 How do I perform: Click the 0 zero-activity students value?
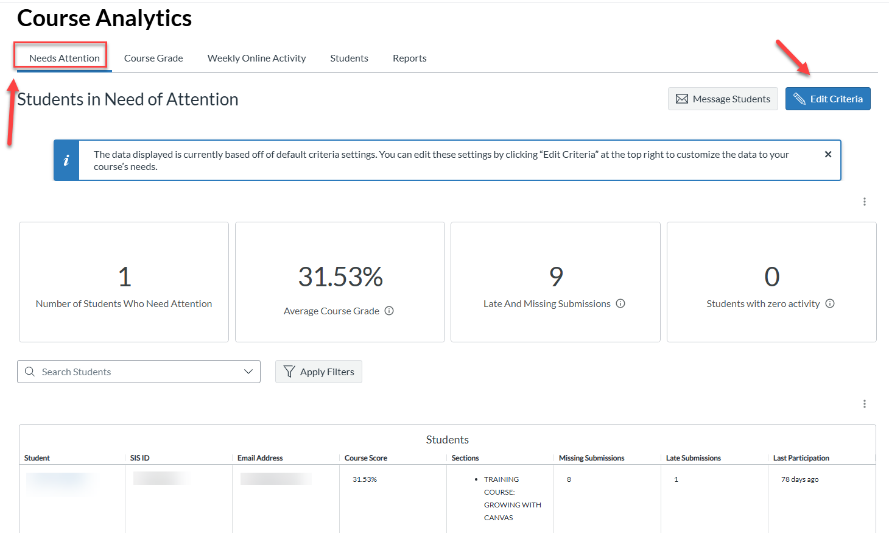(771, 277)
